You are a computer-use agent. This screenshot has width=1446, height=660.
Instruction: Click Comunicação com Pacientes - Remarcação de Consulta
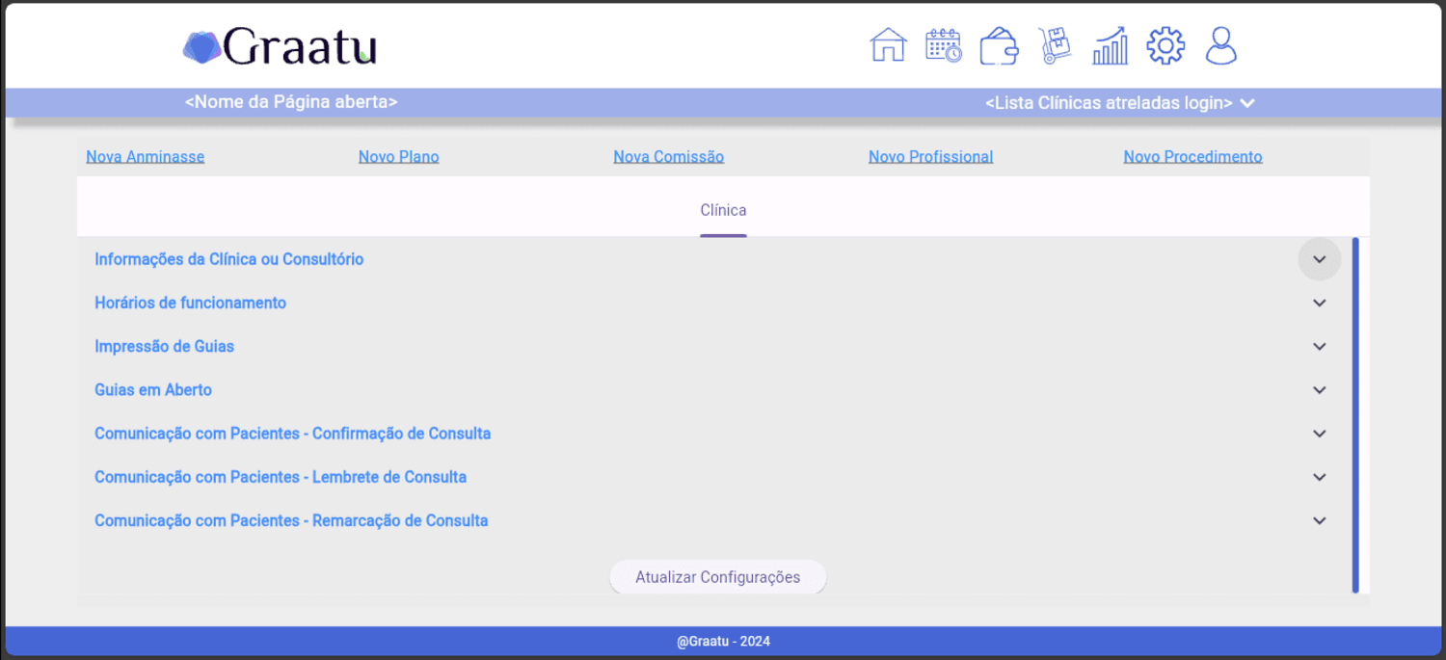tap(291, 520)
